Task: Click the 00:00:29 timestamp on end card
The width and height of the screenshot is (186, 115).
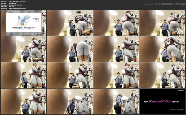Action: [181, 90]
